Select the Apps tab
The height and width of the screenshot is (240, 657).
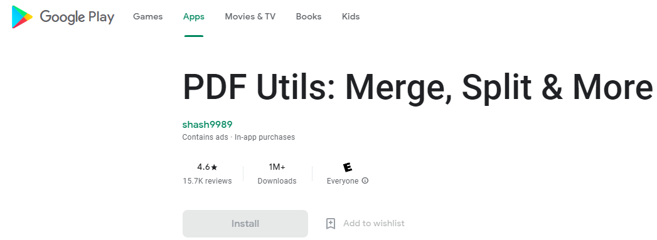coord(193,17)
